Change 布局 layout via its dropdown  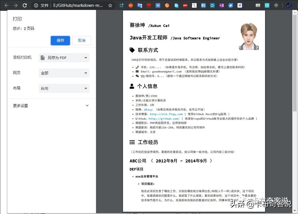64,88
